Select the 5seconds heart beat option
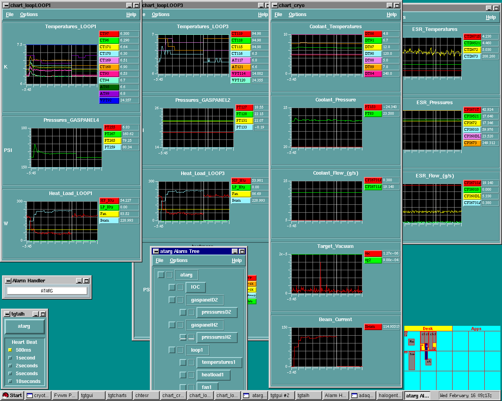This screenshot has width=502, height=401. [10, 374]
